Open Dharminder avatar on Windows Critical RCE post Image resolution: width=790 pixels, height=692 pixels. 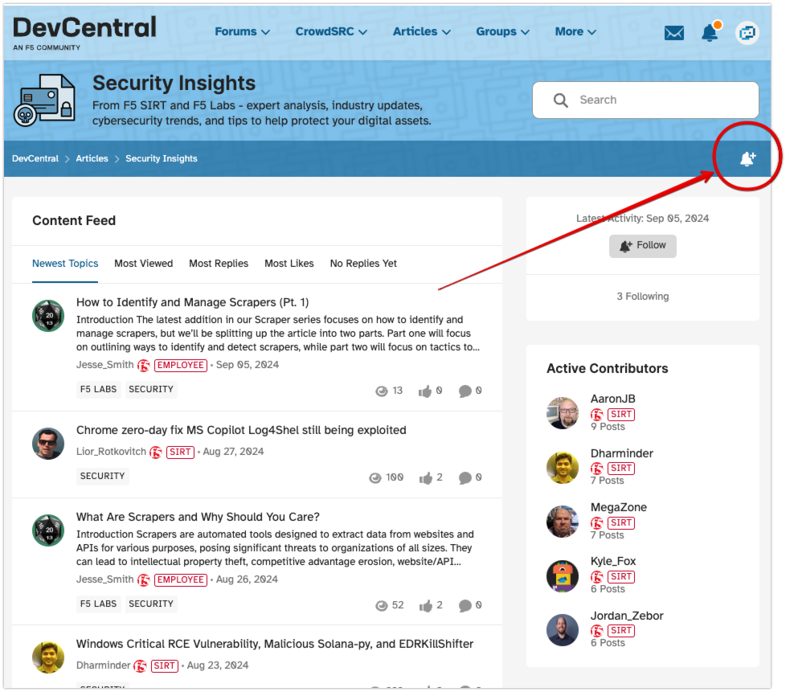tap(48, 657)
